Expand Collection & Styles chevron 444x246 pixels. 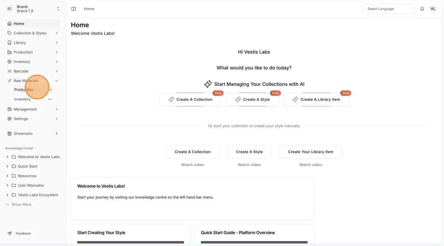click(x=57, y=33)
